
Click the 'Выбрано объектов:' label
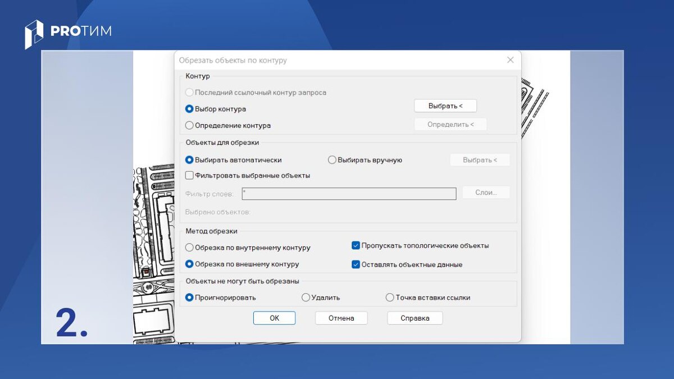218,212
